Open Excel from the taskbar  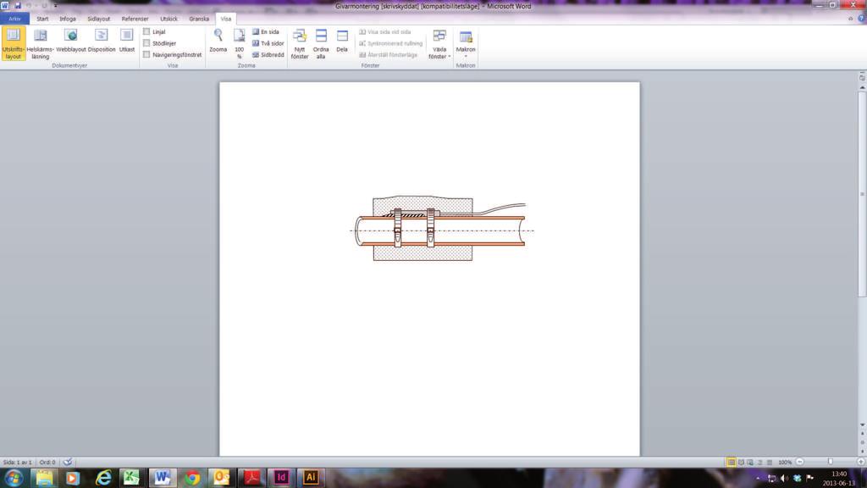click(x=131, y=478)
